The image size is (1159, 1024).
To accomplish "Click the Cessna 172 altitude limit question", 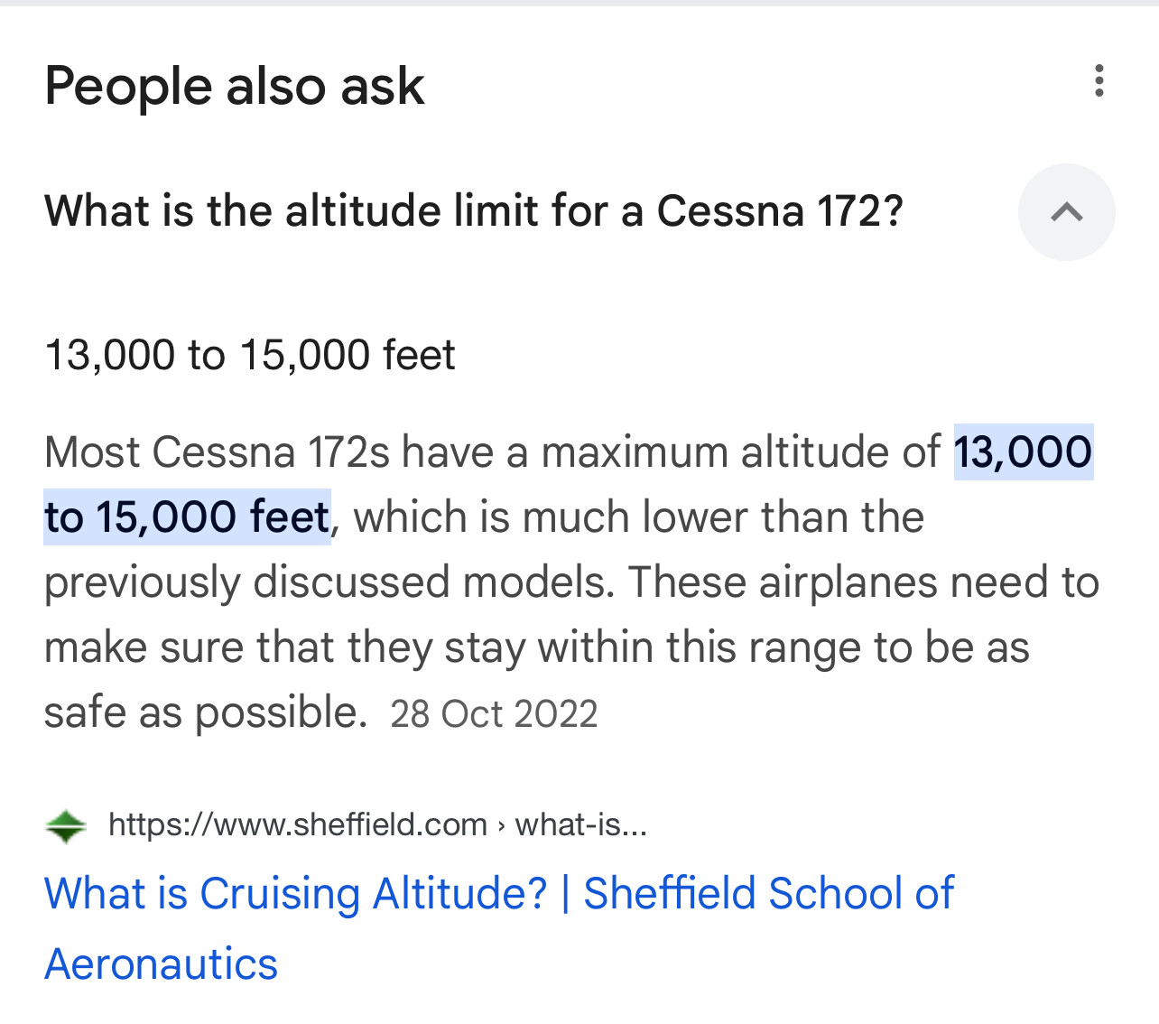I will coord(474,211).
